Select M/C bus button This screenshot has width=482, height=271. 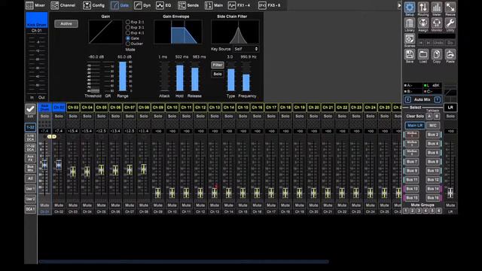click(x=433, y=126)
